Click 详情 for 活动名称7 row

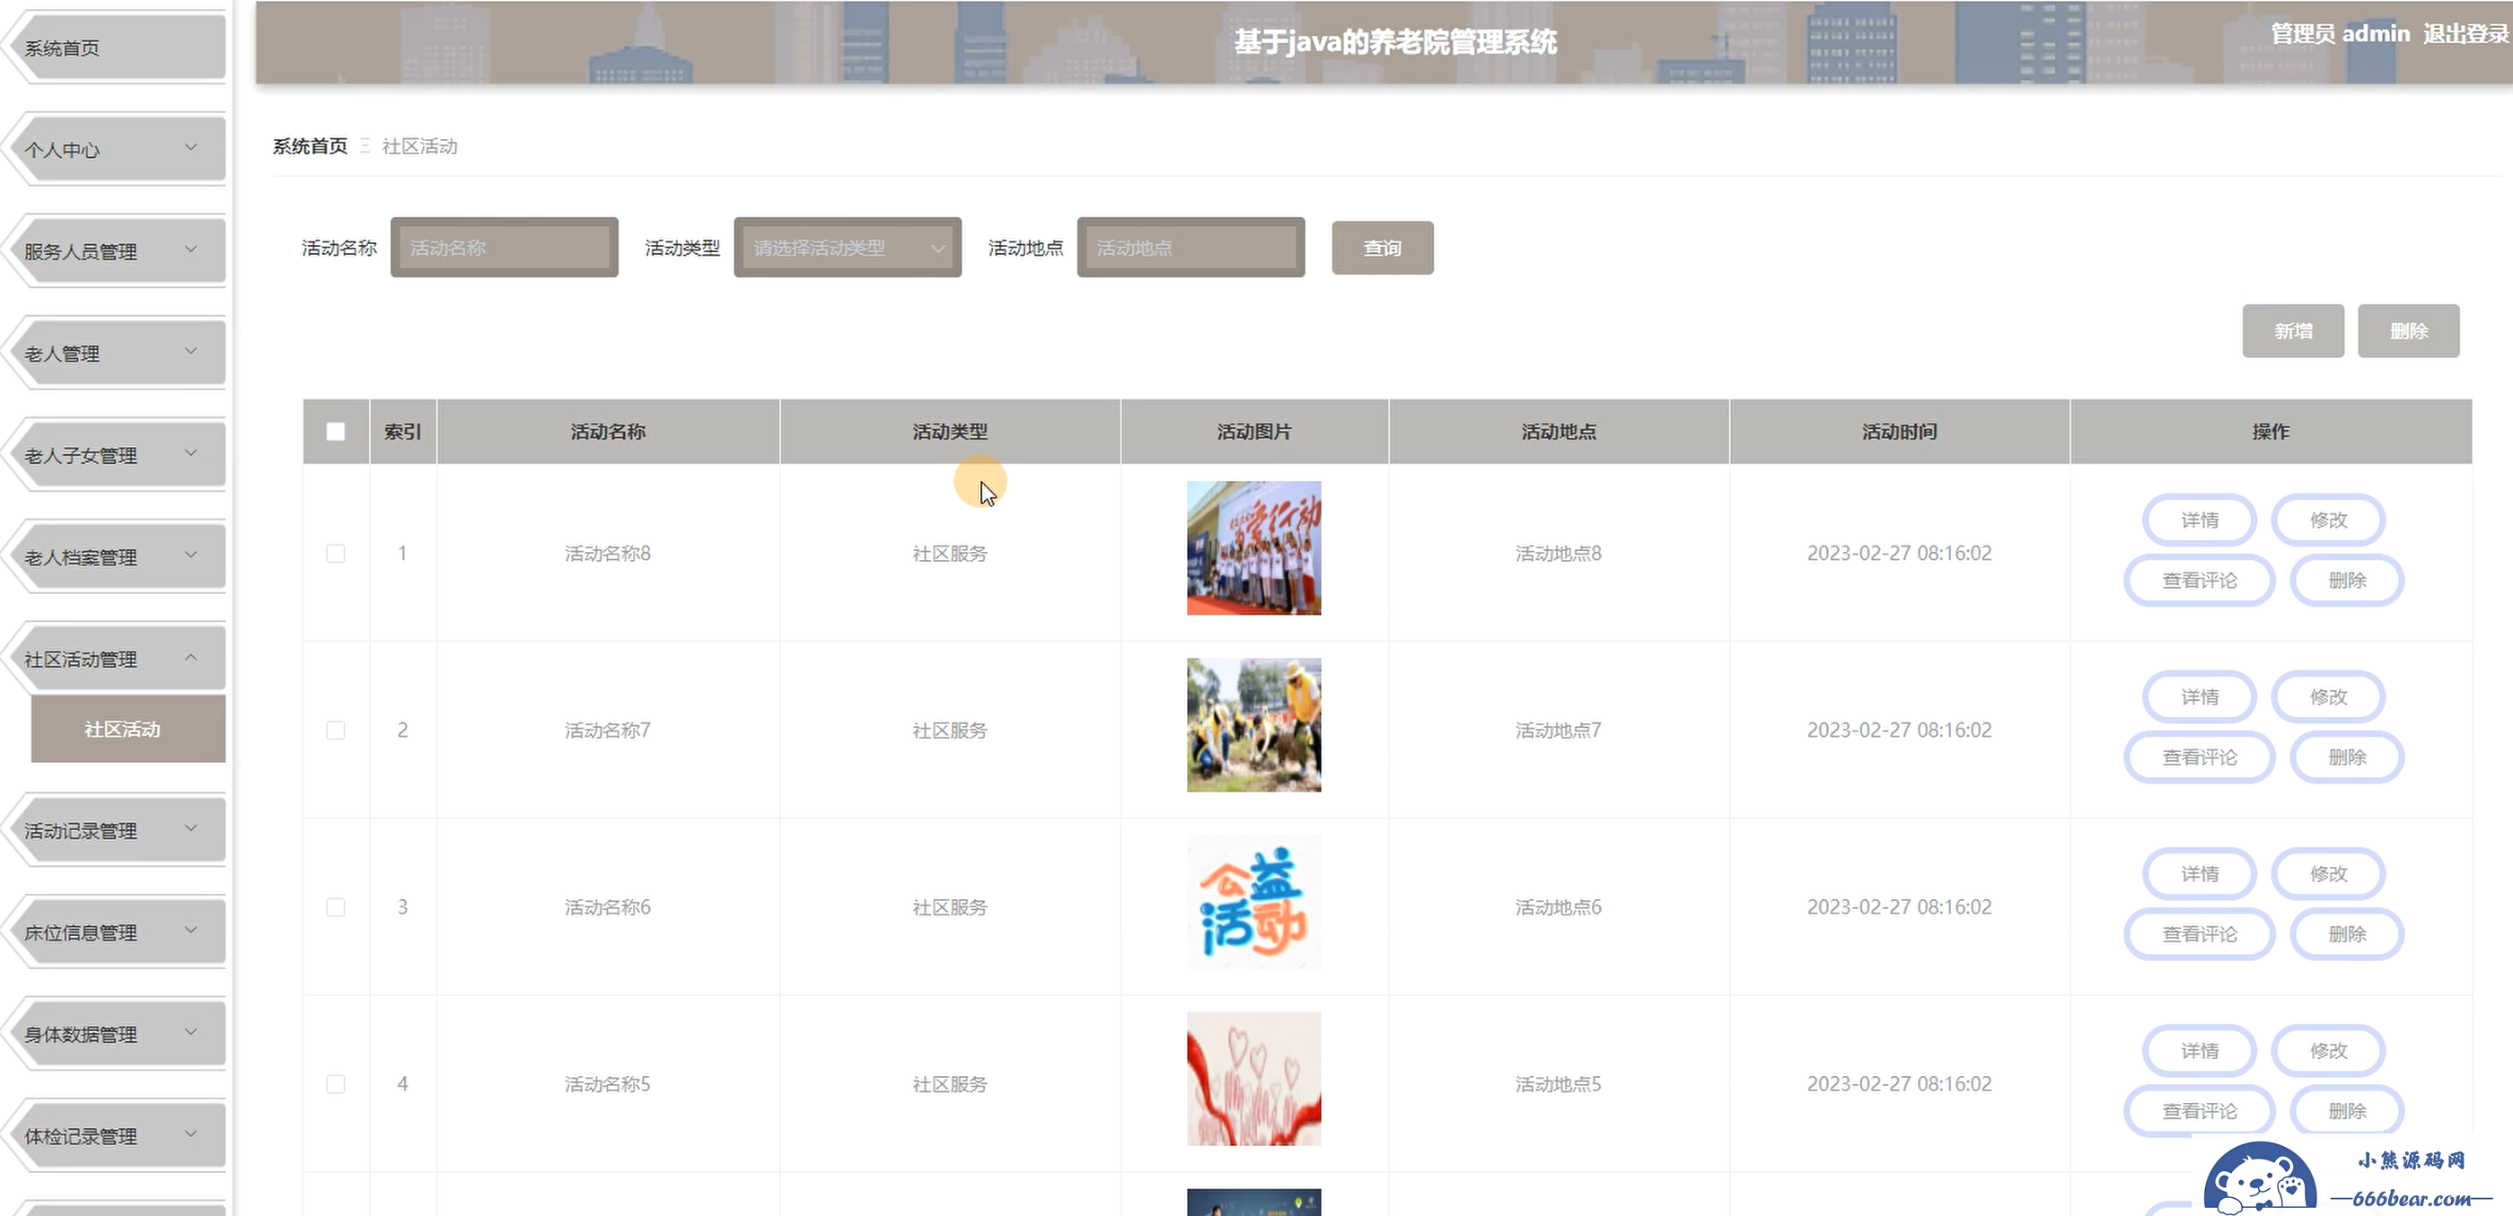point(2198,697)
